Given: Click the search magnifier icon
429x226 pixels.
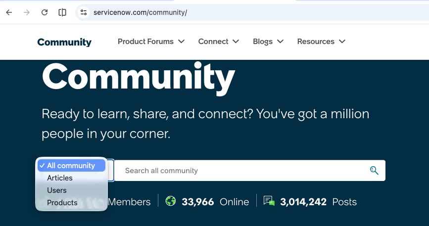Looking at the screenshot, I should click(x=374, y=171).
